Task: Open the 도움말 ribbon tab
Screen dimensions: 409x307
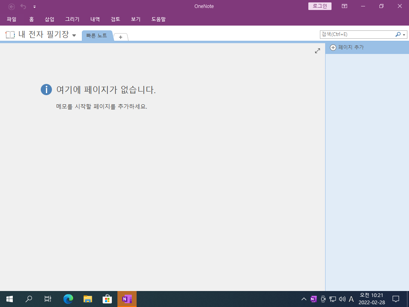Action: pos(159,19)
